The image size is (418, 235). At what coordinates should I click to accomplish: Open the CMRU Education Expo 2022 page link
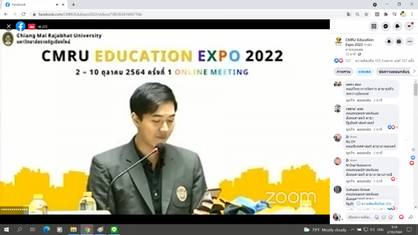coord(359,42)
